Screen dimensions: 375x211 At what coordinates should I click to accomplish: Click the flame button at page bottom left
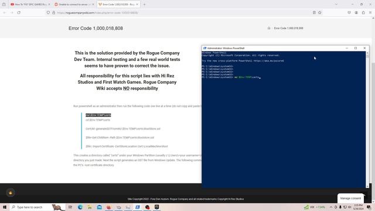click(11, 193)
